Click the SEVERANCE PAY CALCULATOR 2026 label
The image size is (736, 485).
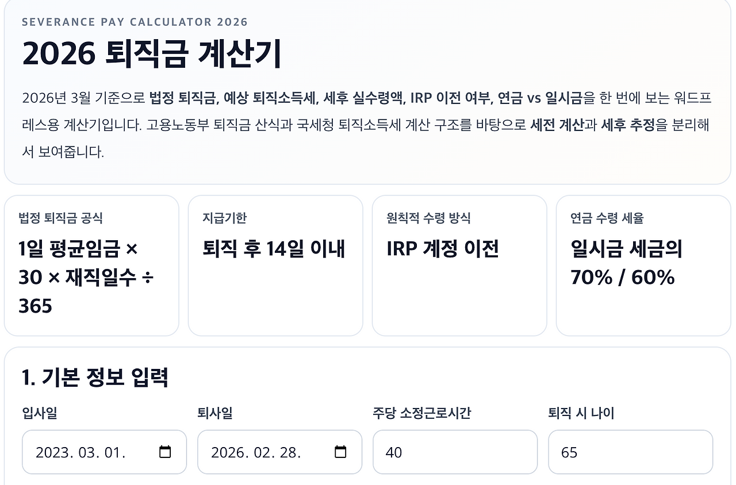(x=135, y=22)
